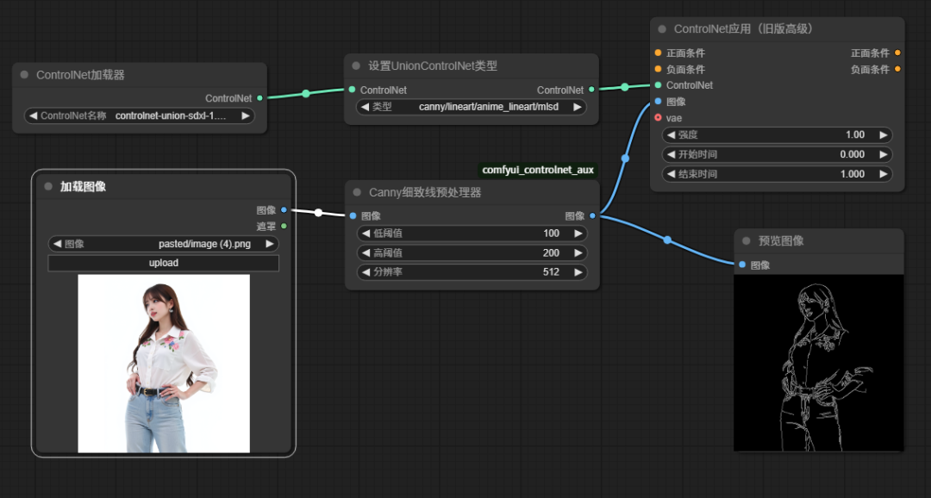Select previous ControlNet名称 model with left arrow
The image size is (931, 498).
(x=33, y=115)
